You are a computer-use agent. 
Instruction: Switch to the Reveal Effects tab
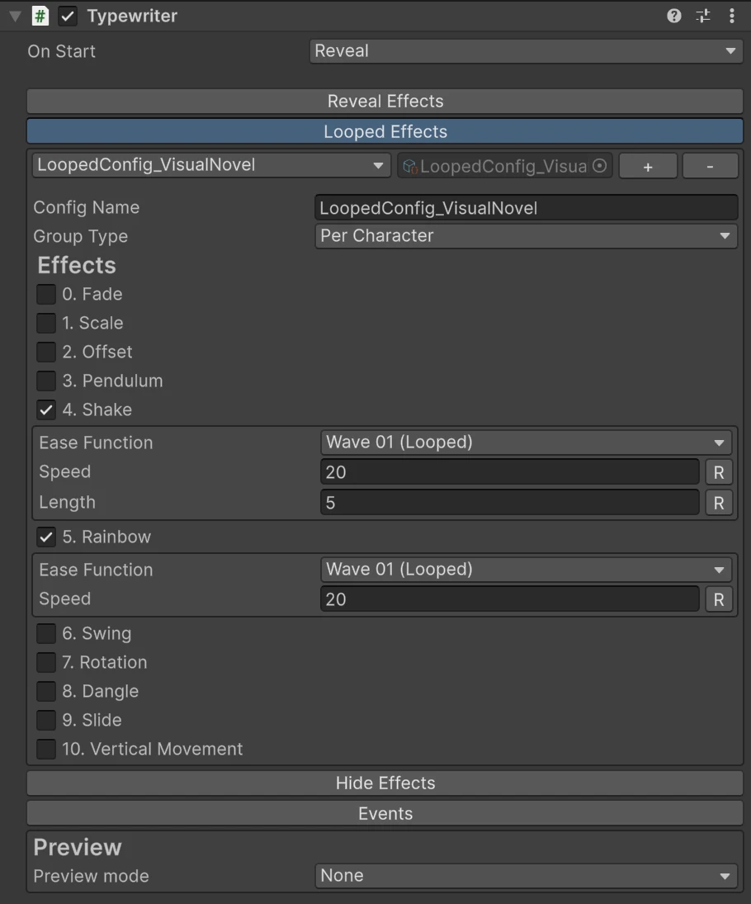[x=385, y=101]
